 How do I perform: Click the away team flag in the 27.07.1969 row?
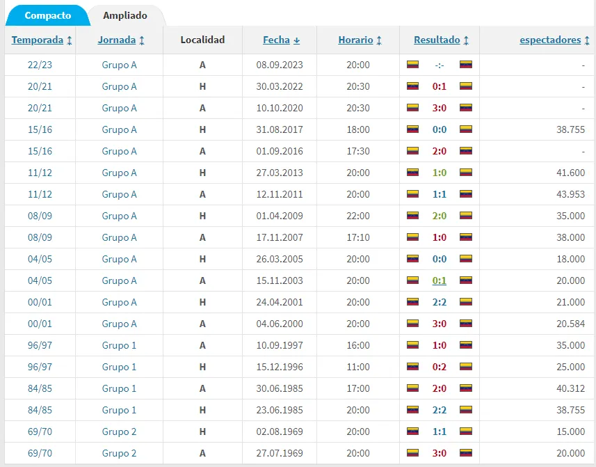click(x=465, y=453)
